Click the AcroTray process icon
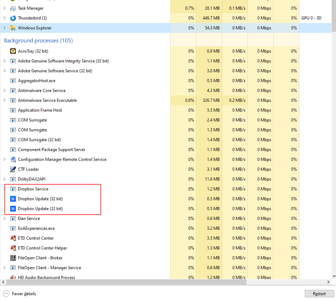This screenshot has width=336, height=301. click(x=13, y=51)
